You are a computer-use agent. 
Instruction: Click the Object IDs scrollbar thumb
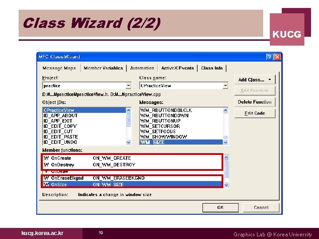[128, 120]
